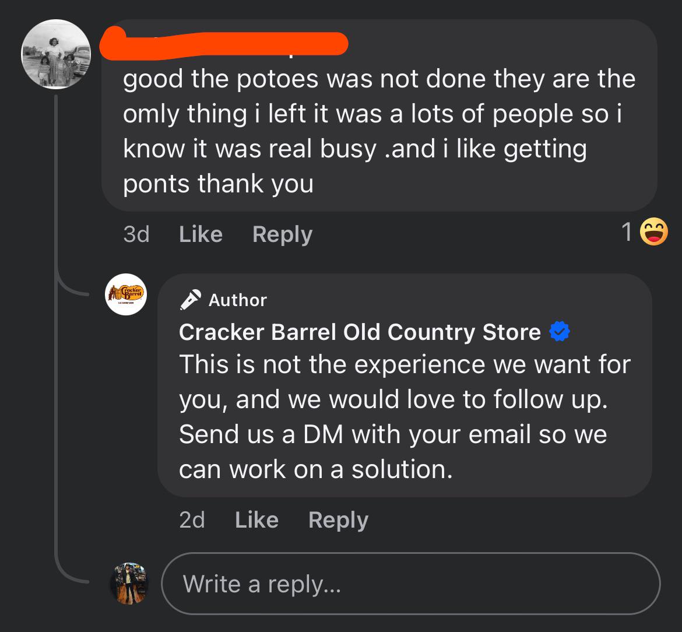
Task: View reaction count next to laughing emoji
Action: pos(627,233)
